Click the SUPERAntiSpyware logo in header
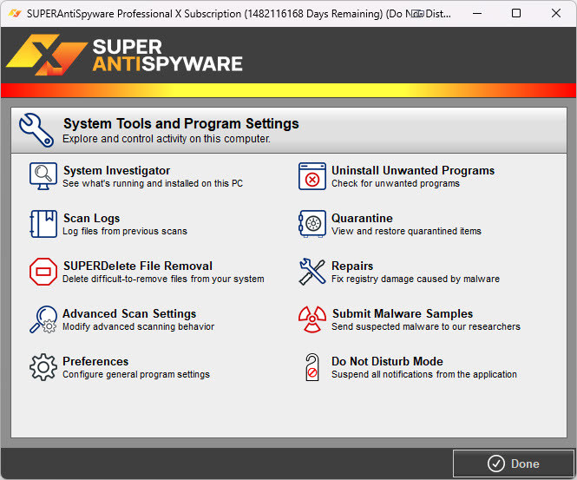 coord(125,55)
